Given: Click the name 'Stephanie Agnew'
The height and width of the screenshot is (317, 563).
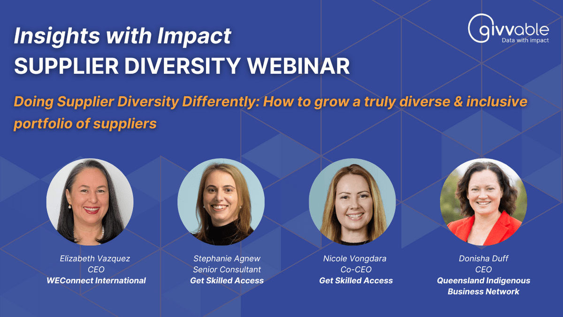Looking at the screenshot, I should pos(227,258).
